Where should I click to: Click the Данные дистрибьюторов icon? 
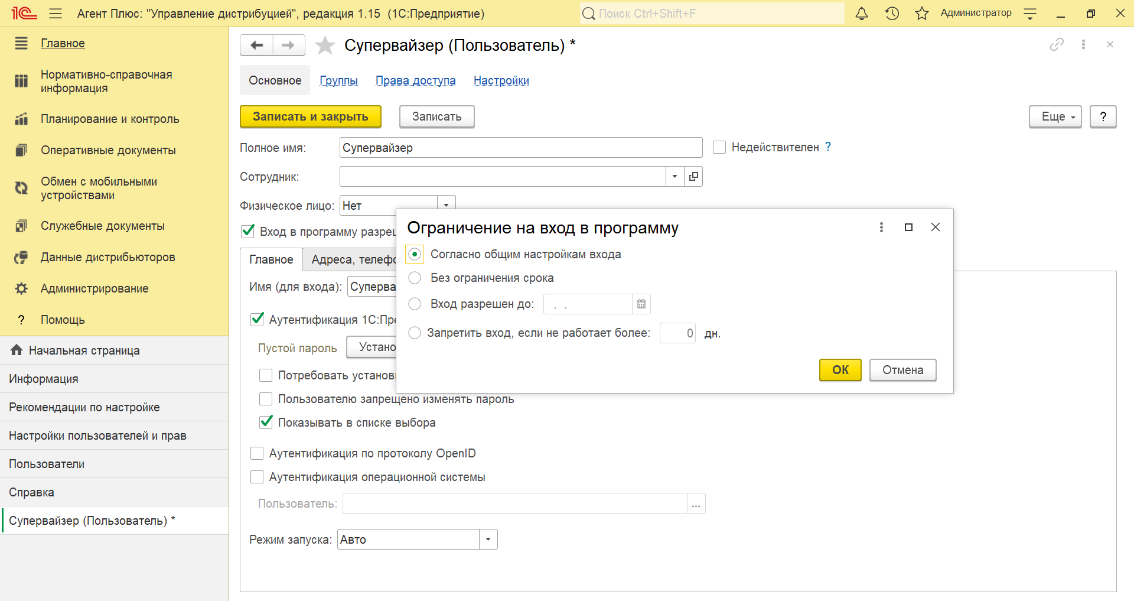[21, 257]
